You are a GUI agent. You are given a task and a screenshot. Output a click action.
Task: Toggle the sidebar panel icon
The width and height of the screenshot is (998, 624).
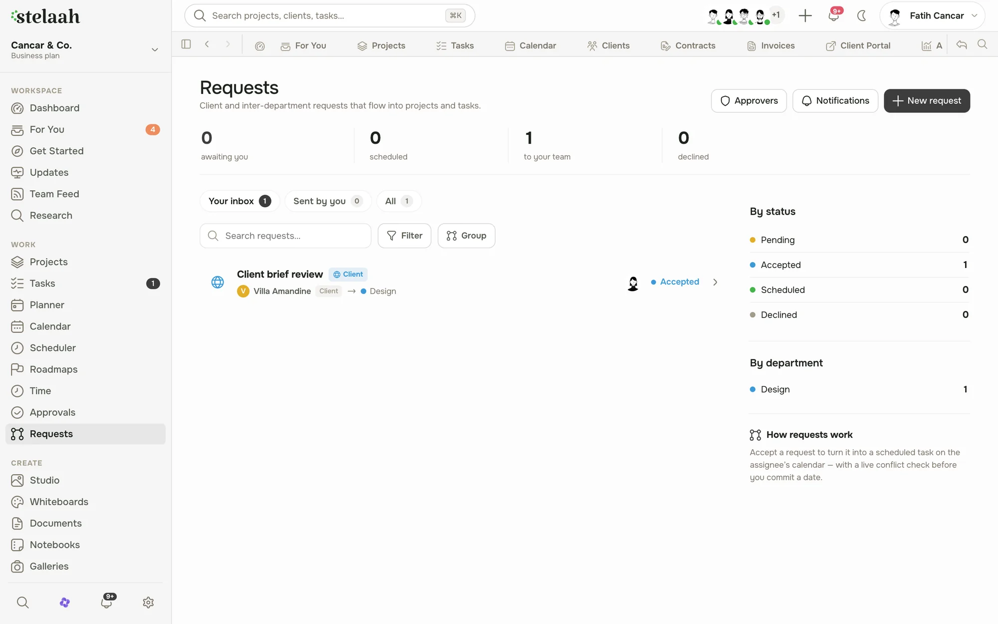pyautogui.click(x=186, y=44)
